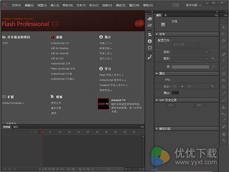Screen dimensions: 229x172
Task: Toggle edit multiple frames button
Action: [x=88, y=169]
